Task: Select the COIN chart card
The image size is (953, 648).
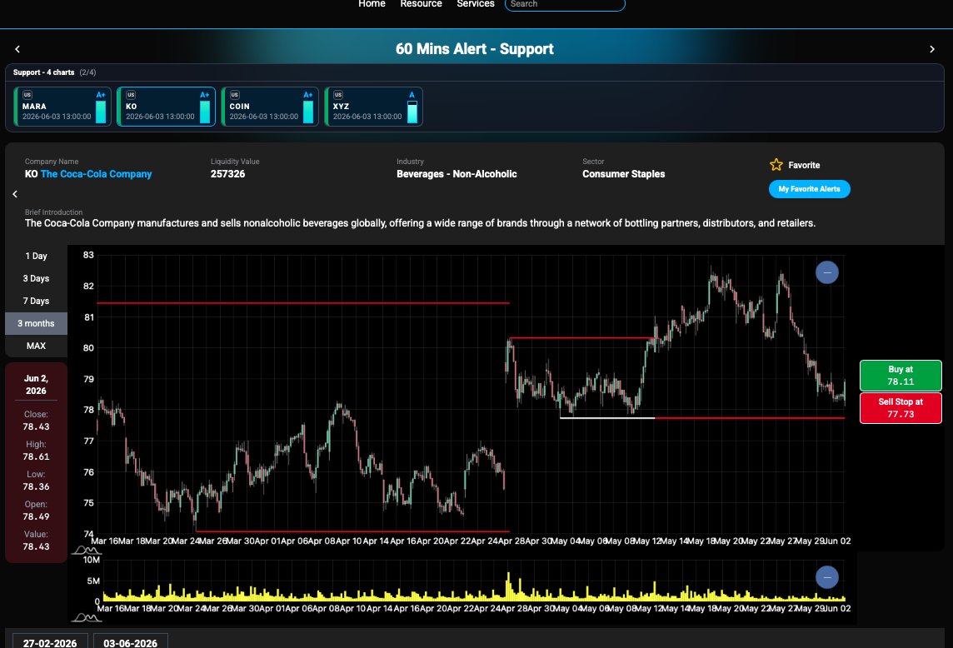Action: pyautogui.click(x=270, y=107)
